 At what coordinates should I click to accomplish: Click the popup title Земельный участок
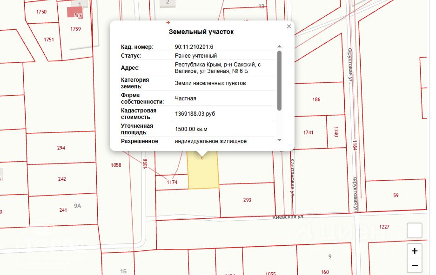point(201,32)
